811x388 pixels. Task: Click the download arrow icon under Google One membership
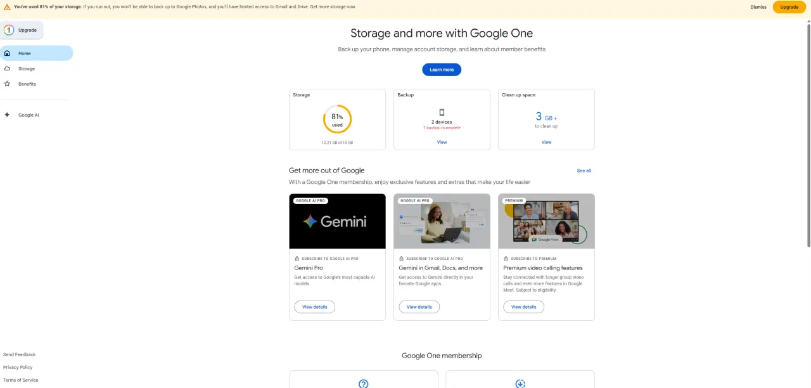pos(520,384)
